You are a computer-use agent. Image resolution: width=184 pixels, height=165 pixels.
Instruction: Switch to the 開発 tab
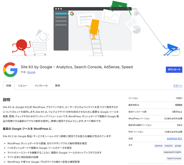coord(58,86)
